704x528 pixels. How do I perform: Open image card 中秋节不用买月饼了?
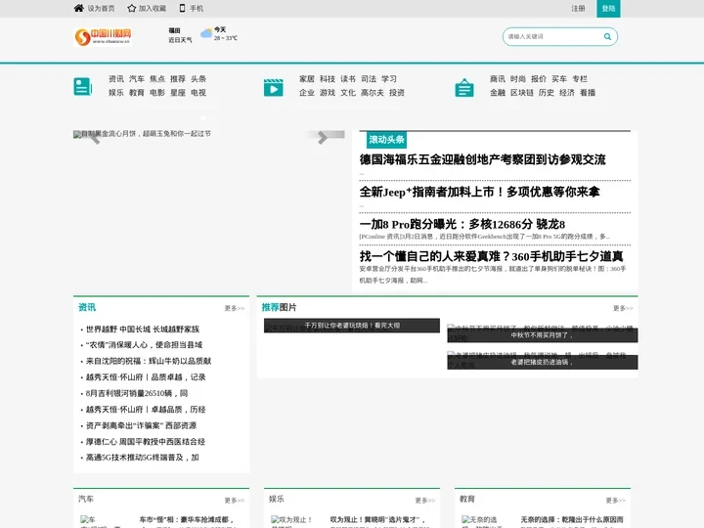pyautogui.click(x=543, y=335)
